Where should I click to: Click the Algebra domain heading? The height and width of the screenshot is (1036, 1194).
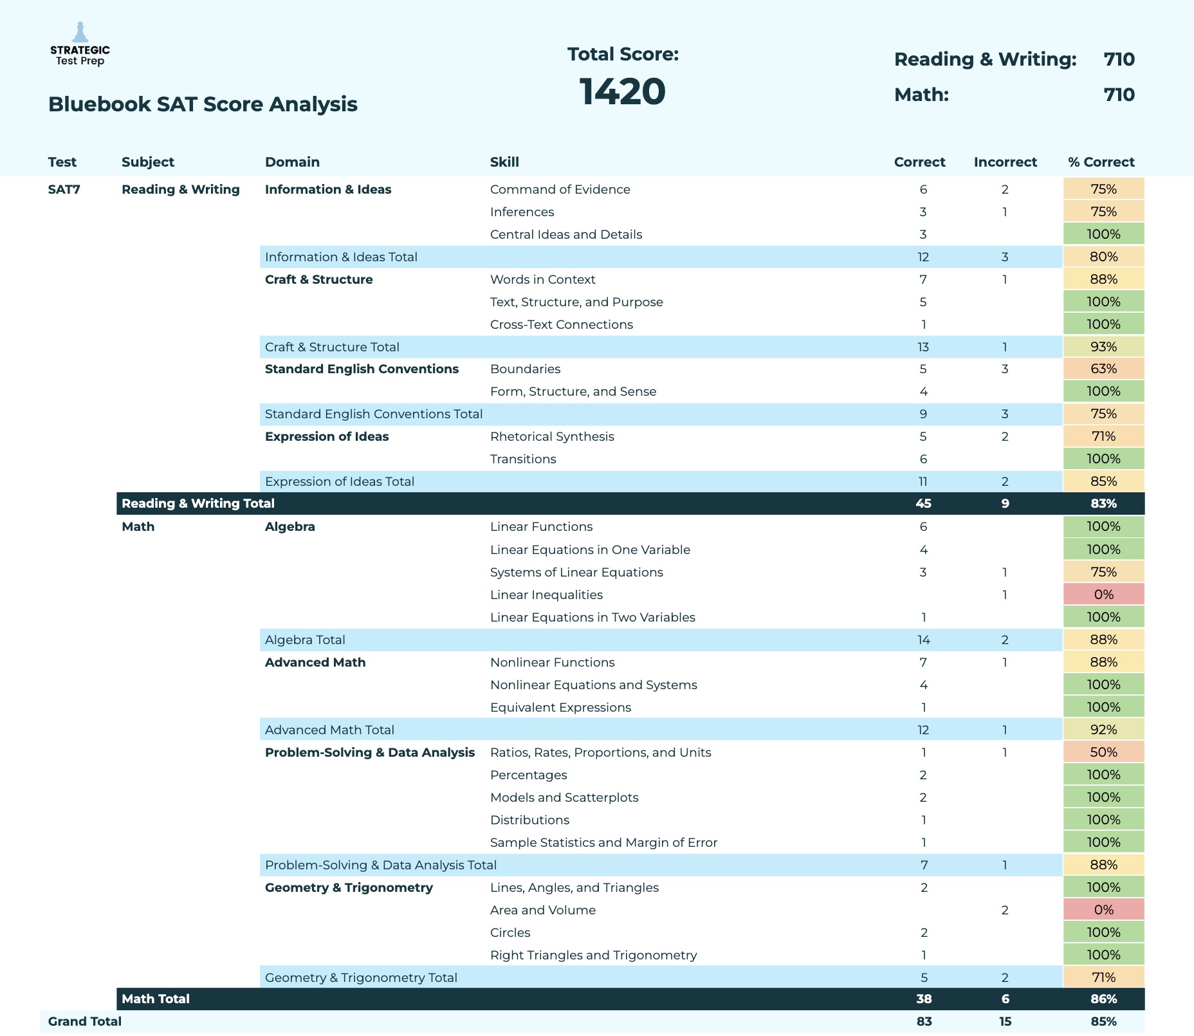(290, 526)
